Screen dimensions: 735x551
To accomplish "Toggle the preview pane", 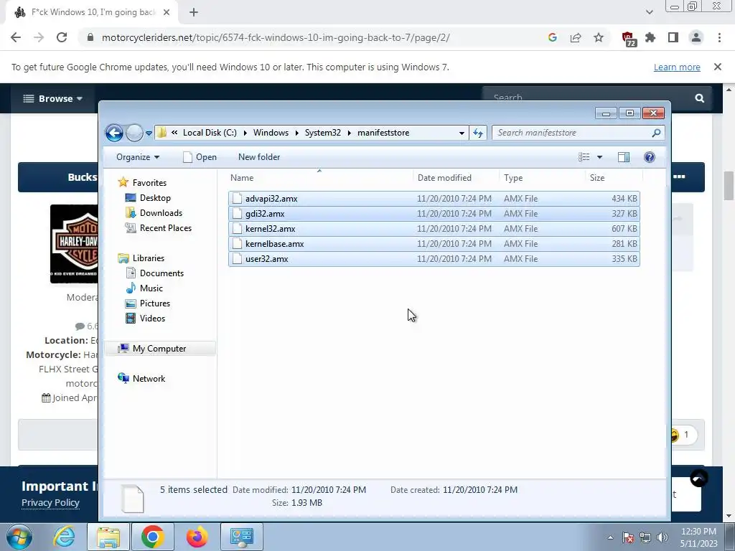I will point(624,157).
